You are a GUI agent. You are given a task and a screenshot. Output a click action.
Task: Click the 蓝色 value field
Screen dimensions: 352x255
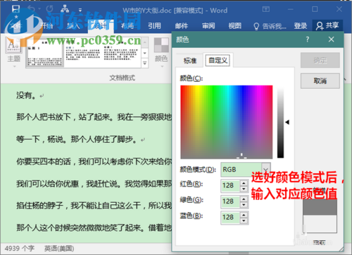[x=230, y=218]
